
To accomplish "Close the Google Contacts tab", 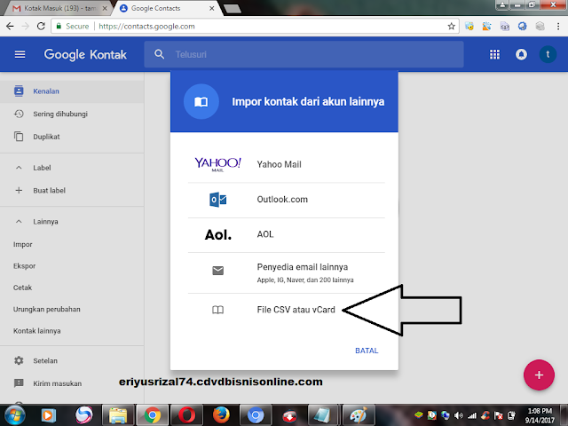I will (x=211, y=8).
